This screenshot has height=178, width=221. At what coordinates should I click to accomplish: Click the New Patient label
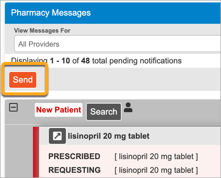click(59, 110)
